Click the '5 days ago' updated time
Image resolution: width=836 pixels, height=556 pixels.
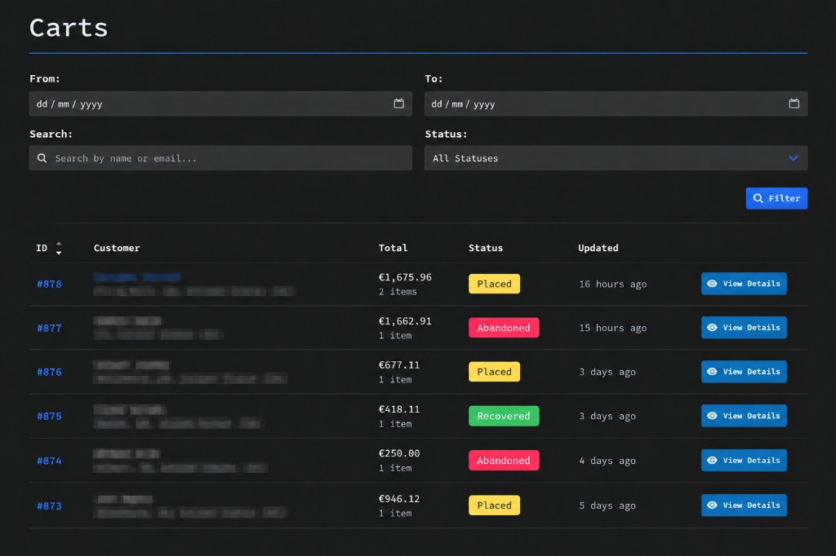(x=607, y=505)
